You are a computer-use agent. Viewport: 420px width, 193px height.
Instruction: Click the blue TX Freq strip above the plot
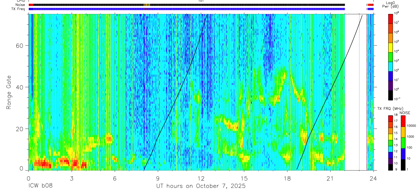pyautogui.click(x=187, y=9)
